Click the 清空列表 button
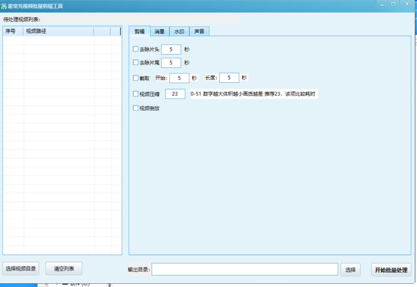 (64, 269)
